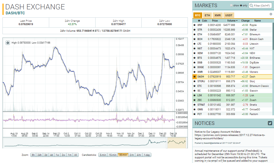Toggle the favorite star for ETC
This screenshot has height=163, width=274.
(x=194, y=86)
